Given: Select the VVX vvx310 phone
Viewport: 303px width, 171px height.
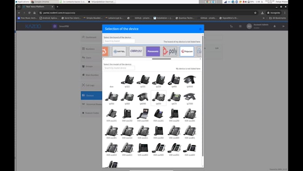Looking at the screenshot, I should pyautogui.click(x=127, y=132).
